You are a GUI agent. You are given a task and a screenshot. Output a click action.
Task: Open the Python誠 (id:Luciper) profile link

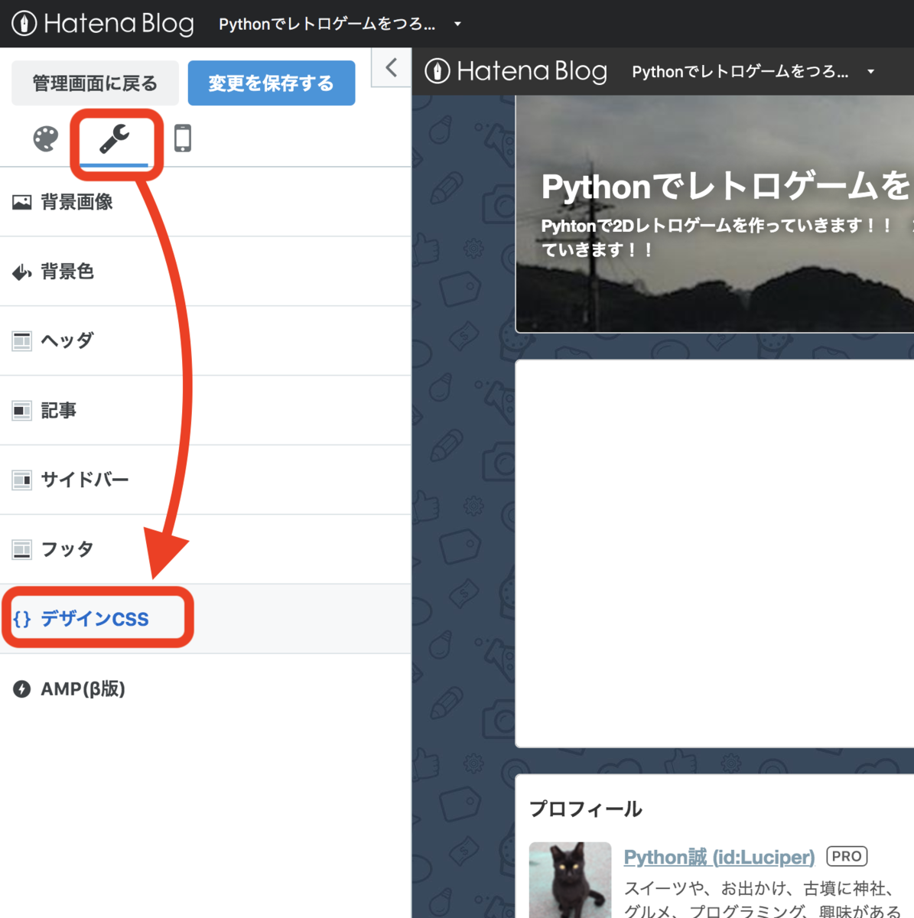718,857
